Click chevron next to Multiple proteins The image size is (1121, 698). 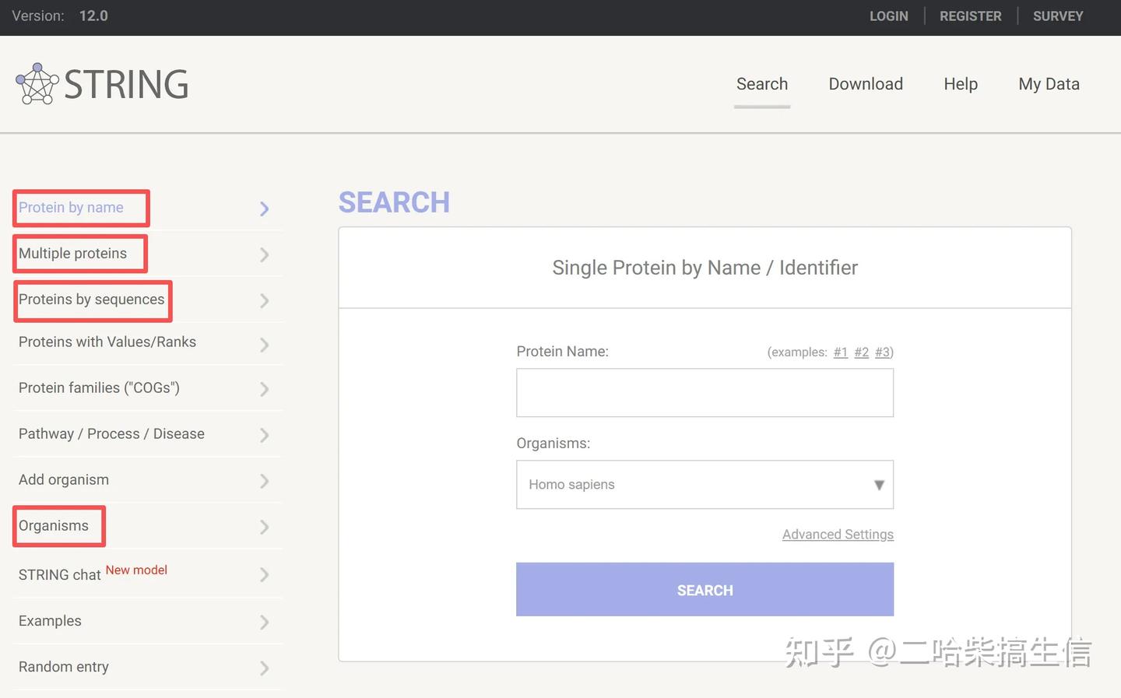click(265, 254)
